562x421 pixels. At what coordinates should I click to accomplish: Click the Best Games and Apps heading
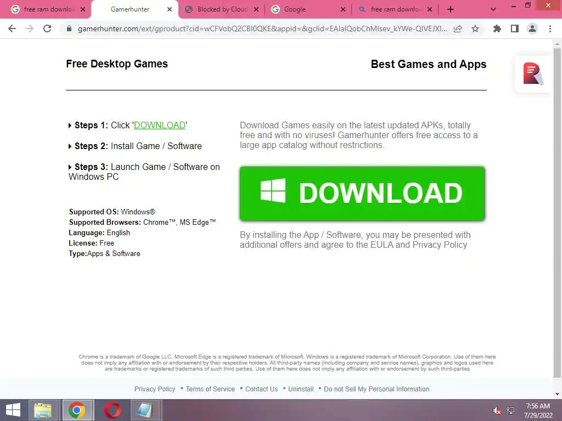click(429, 64)
